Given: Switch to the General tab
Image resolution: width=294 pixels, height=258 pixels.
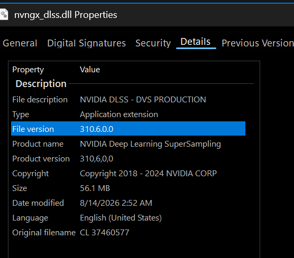Looking at the screenshot, I should (20, 43).
